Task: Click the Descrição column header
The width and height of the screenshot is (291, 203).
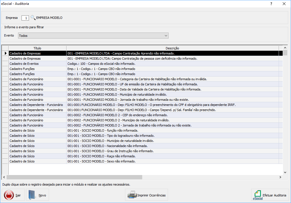Action: tap(172, 48)
